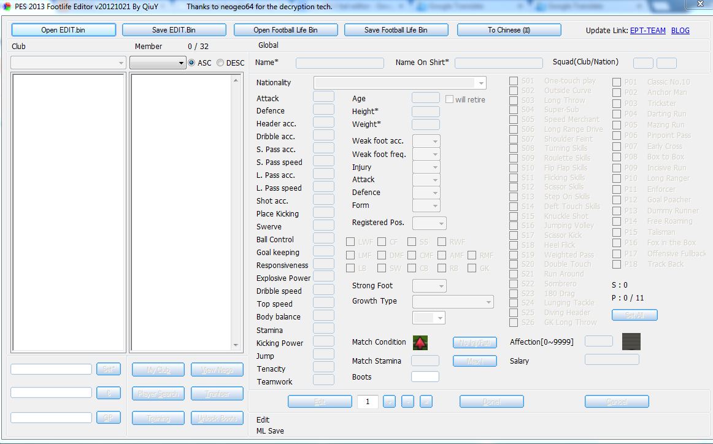The image size is (713, 444).
Task: Open the Club dropdown list
Action: coord(68,63)
